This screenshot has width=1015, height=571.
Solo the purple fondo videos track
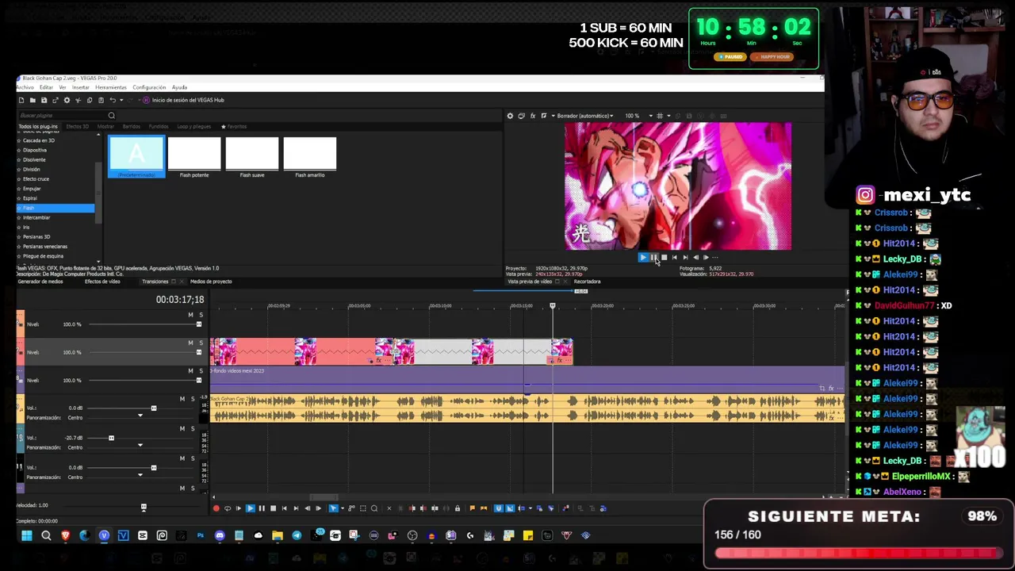201,370
